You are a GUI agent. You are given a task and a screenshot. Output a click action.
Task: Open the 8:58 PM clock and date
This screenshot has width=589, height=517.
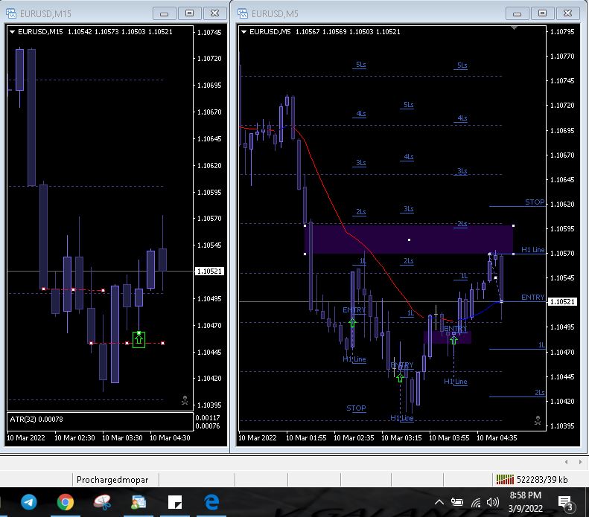526,502
